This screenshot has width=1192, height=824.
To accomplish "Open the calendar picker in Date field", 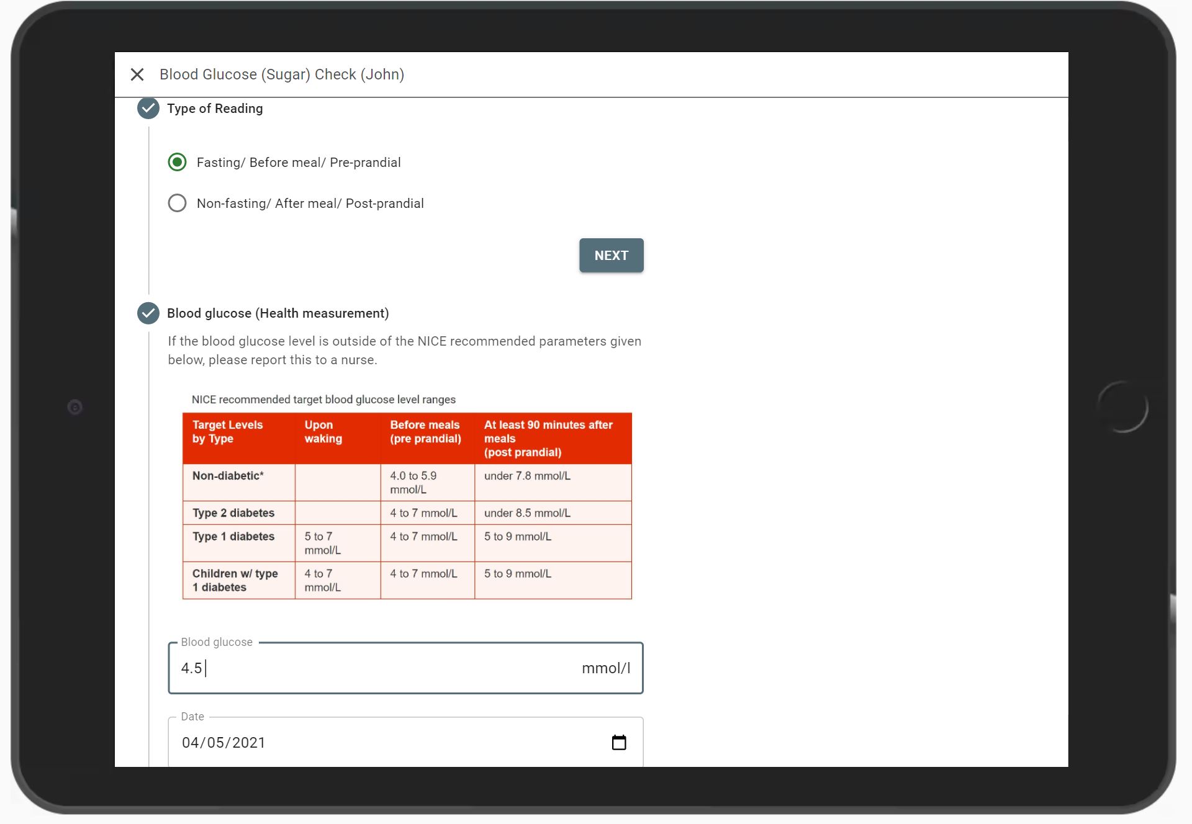I will pos(619,743).
